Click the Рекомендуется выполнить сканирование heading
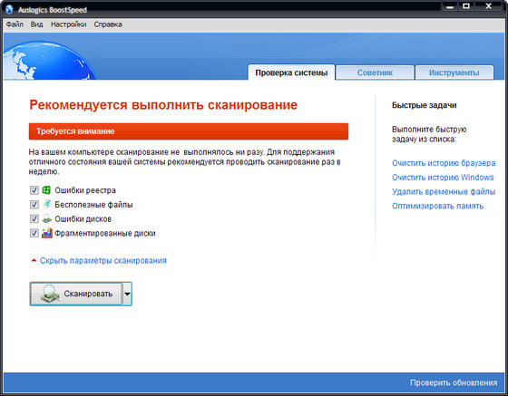Screen dimensions: 508x396 163,105
